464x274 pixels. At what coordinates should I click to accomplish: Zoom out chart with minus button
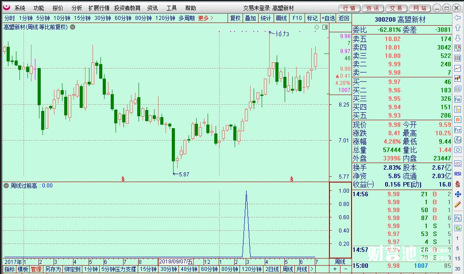[x=345, y=269]
